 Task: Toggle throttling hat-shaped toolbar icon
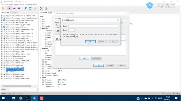tap(14, 8)
